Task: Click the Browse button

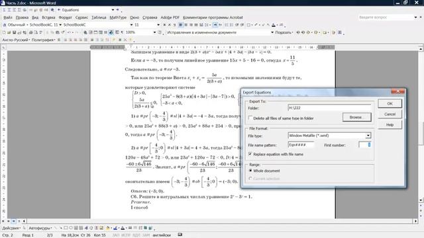Action: pos(356,117)
